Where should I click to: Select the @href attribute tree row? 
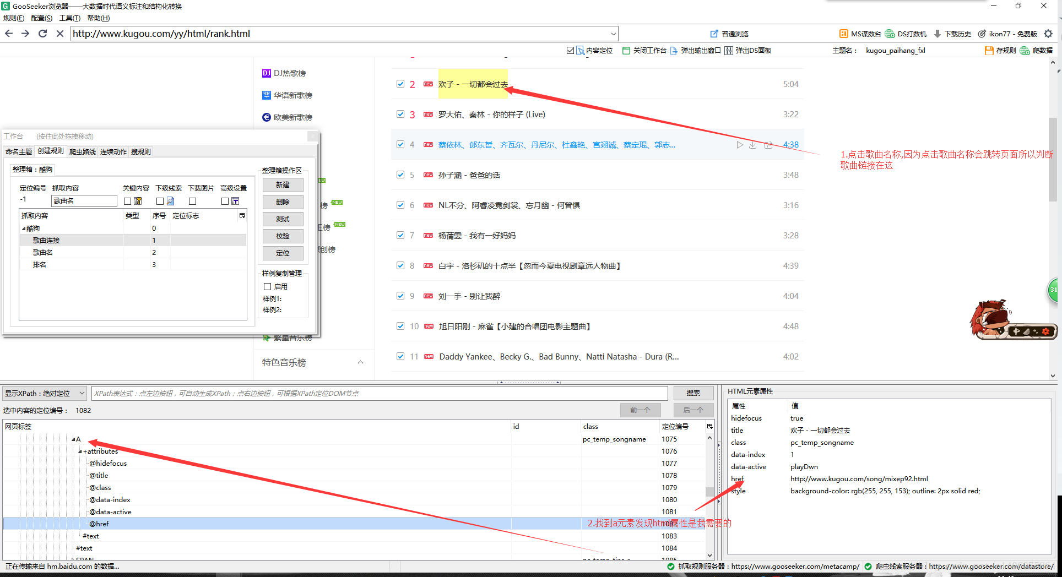point(354,524)
